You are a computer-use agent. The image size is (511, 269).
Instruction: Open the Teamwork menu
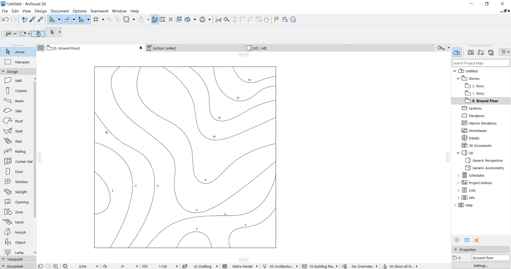pos(99,11)
